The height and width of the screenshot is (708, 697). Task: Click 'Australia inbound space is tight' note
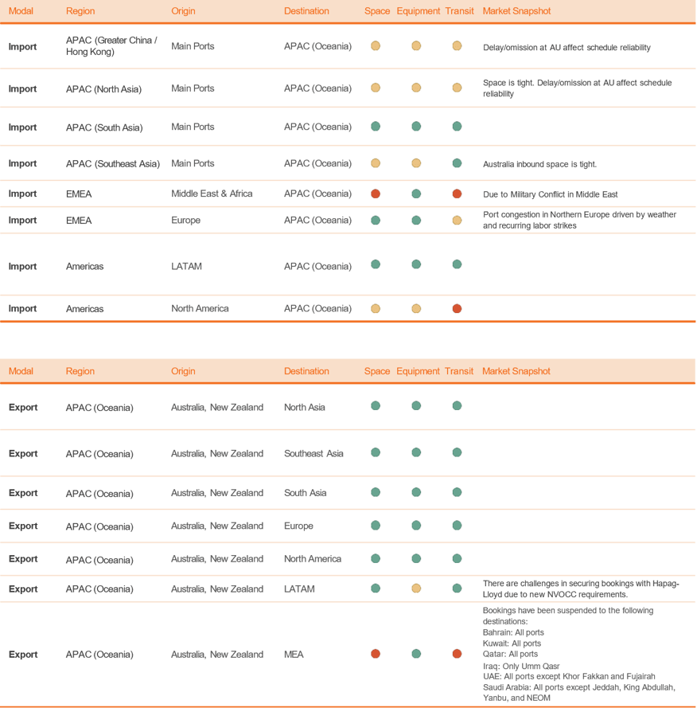coord(539,164)
